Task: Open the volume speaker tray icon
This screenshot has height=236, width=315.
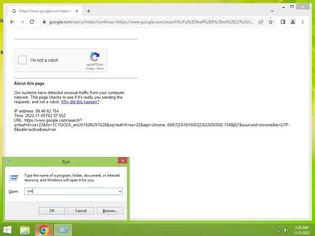Action: 286,230
